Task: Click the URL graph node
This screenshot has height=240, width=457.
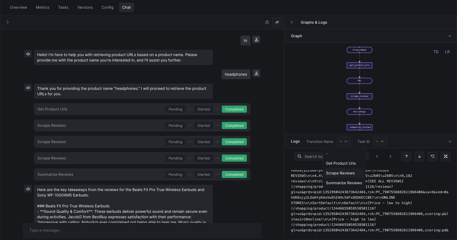Action: (x=359, y=81)
